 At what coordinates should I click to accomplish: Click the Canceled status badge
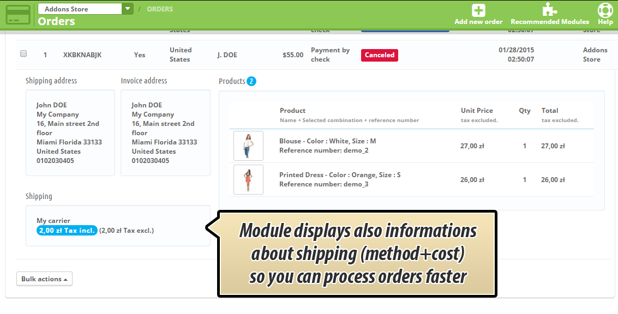tap(379, 55)
